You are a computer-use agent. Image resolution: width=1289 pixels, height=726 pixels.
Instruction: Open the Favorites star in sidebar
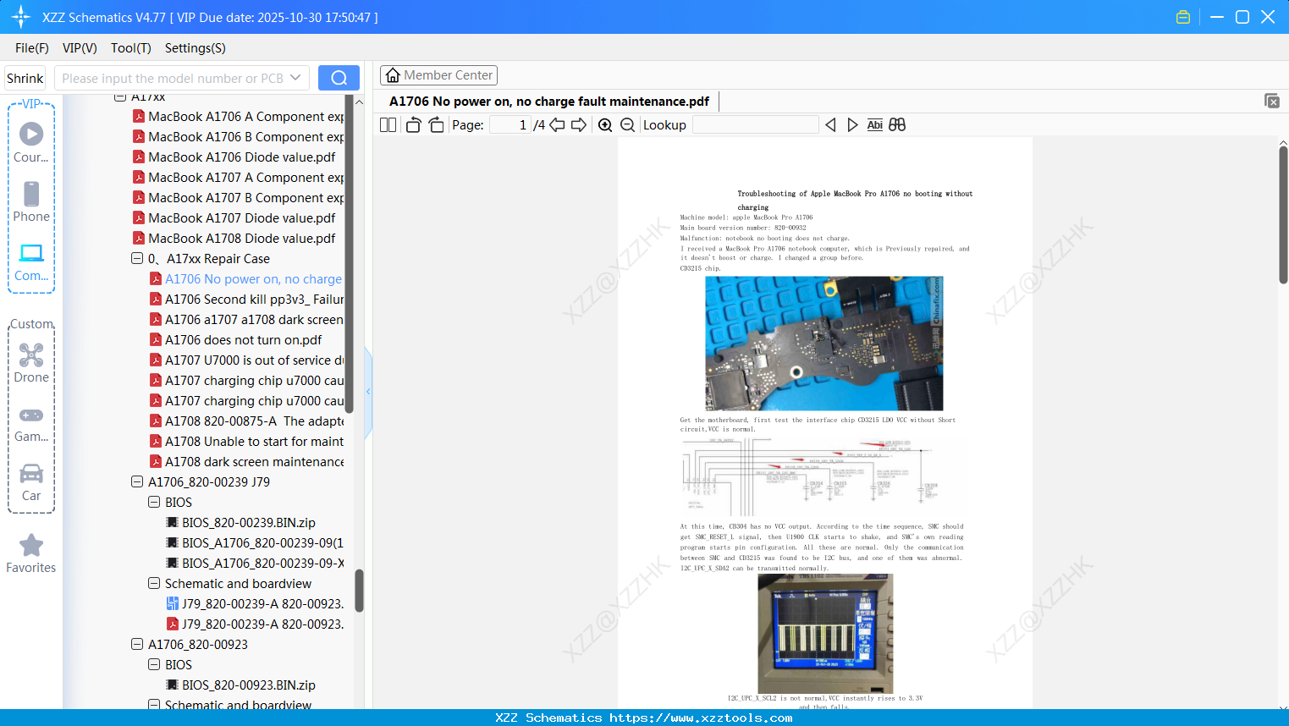[x=31, y=553]
